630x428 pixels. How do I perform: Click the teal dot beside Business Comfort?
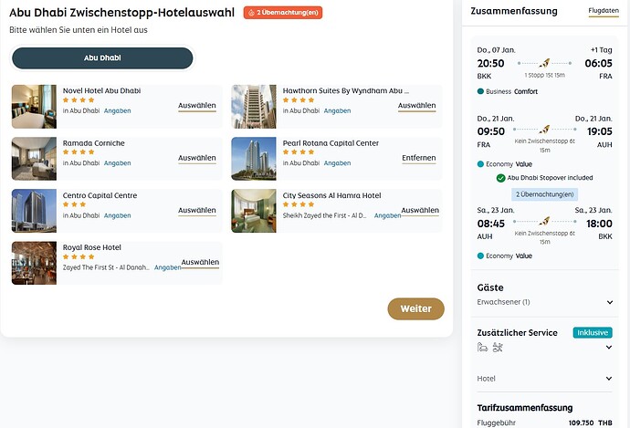point(480,91)
